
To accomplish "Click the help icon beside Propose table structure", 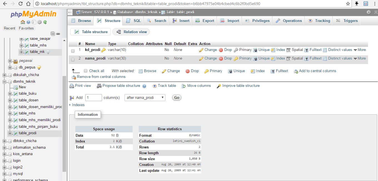I will pyautogui.click(x=144, y=86).
